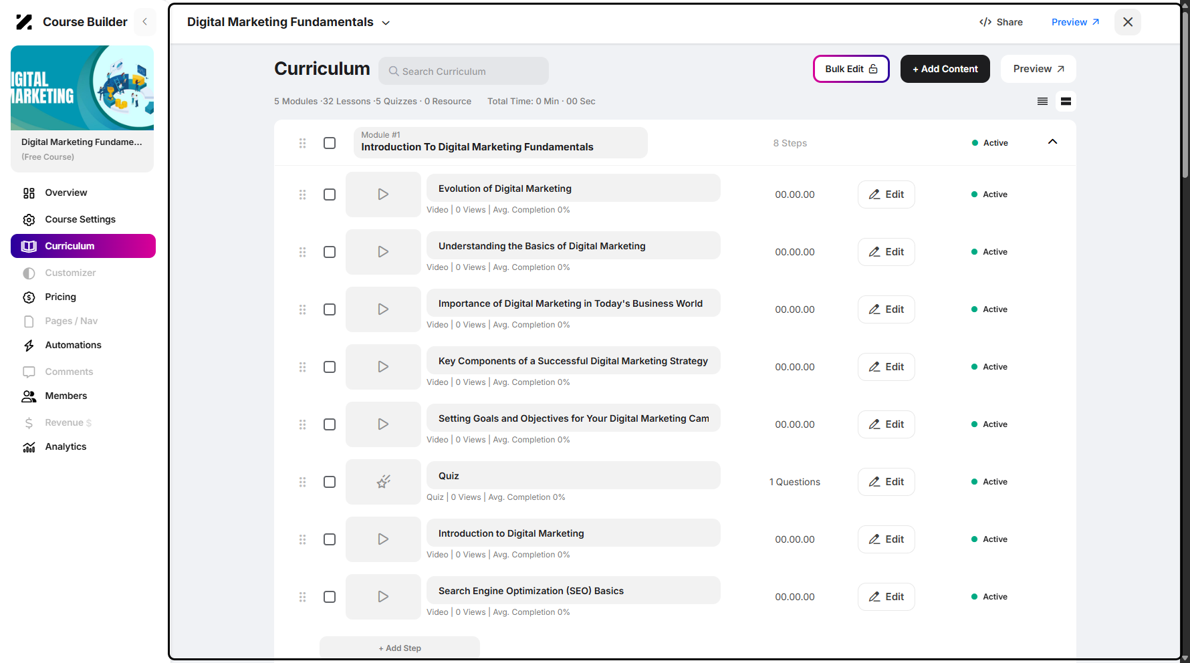Click the drag handle for Module #1

click(x=303, y=143)
